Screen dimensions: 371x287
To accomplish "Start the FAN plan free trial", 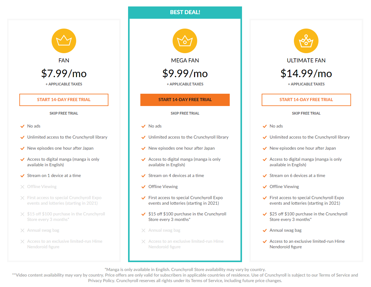I will [64, 100].
